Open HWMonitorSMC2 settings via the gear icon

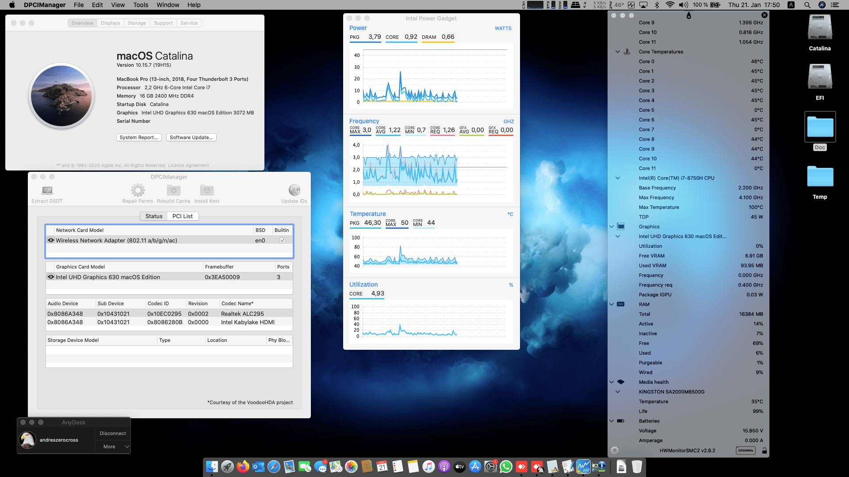[x=614, y=450]
